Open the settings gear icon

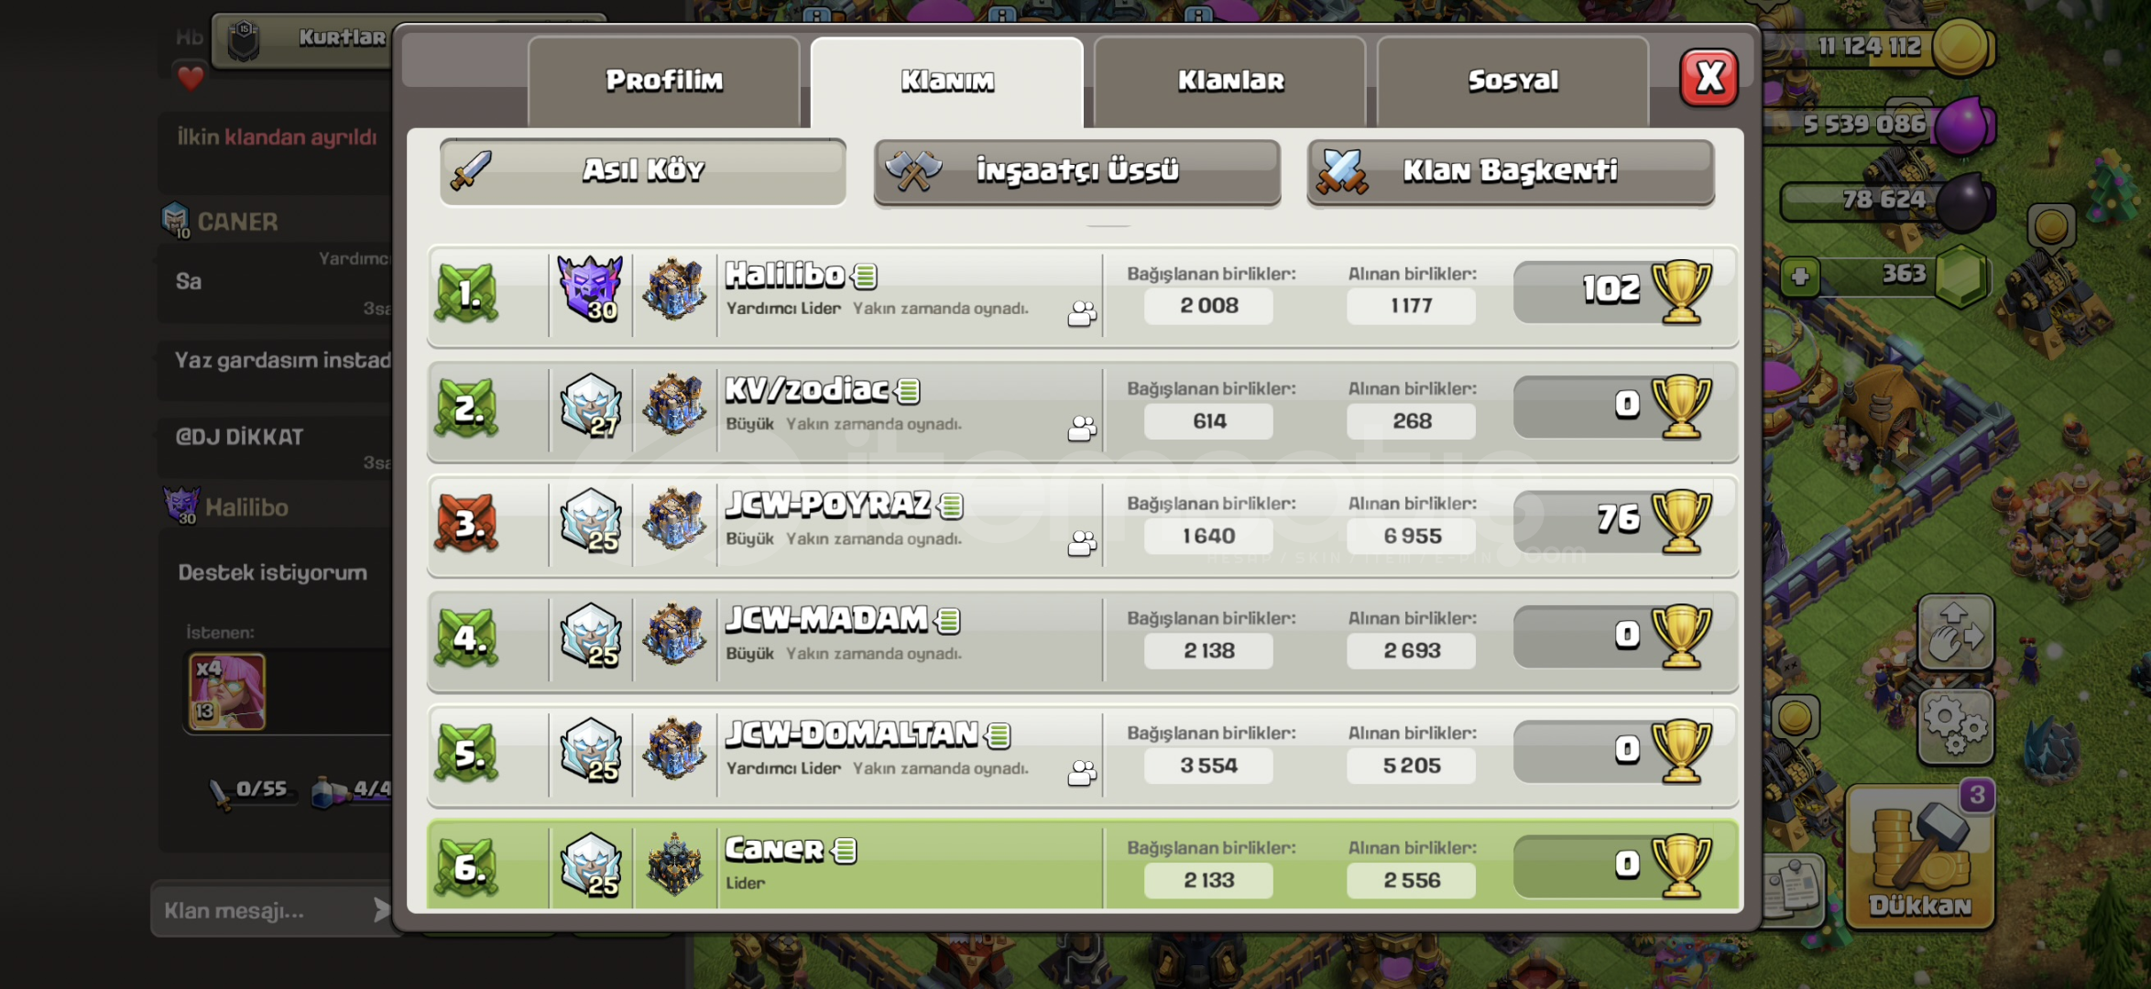click(x=1956, y=727)
